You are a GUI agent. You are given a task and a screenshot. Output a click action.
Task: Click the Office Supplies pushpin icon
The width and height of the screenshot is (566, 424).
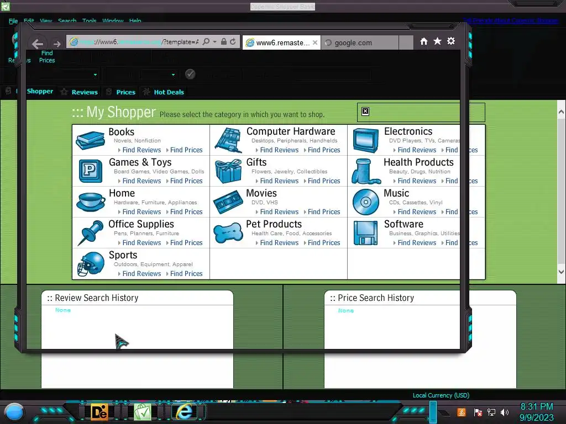90,233
